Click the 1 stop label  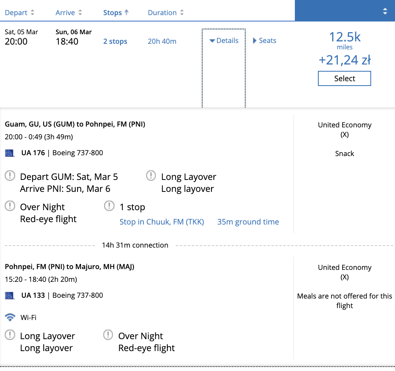tap(132, 207)
